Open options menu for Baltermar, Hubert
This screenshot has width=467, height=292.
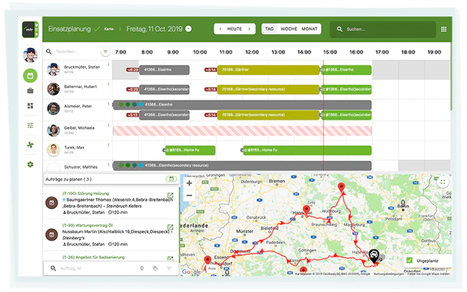109,84
